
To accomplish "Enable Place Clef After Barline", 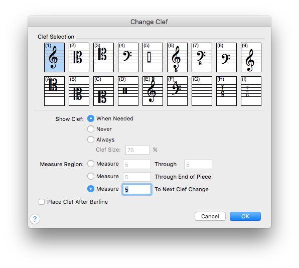I will coord(42,202).
